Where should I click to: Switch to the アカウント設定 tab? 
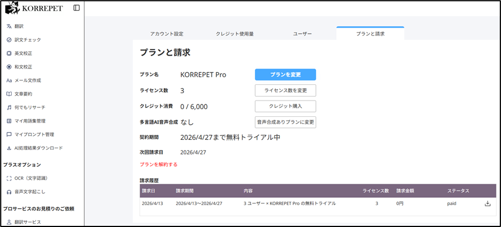coord(167,34)
